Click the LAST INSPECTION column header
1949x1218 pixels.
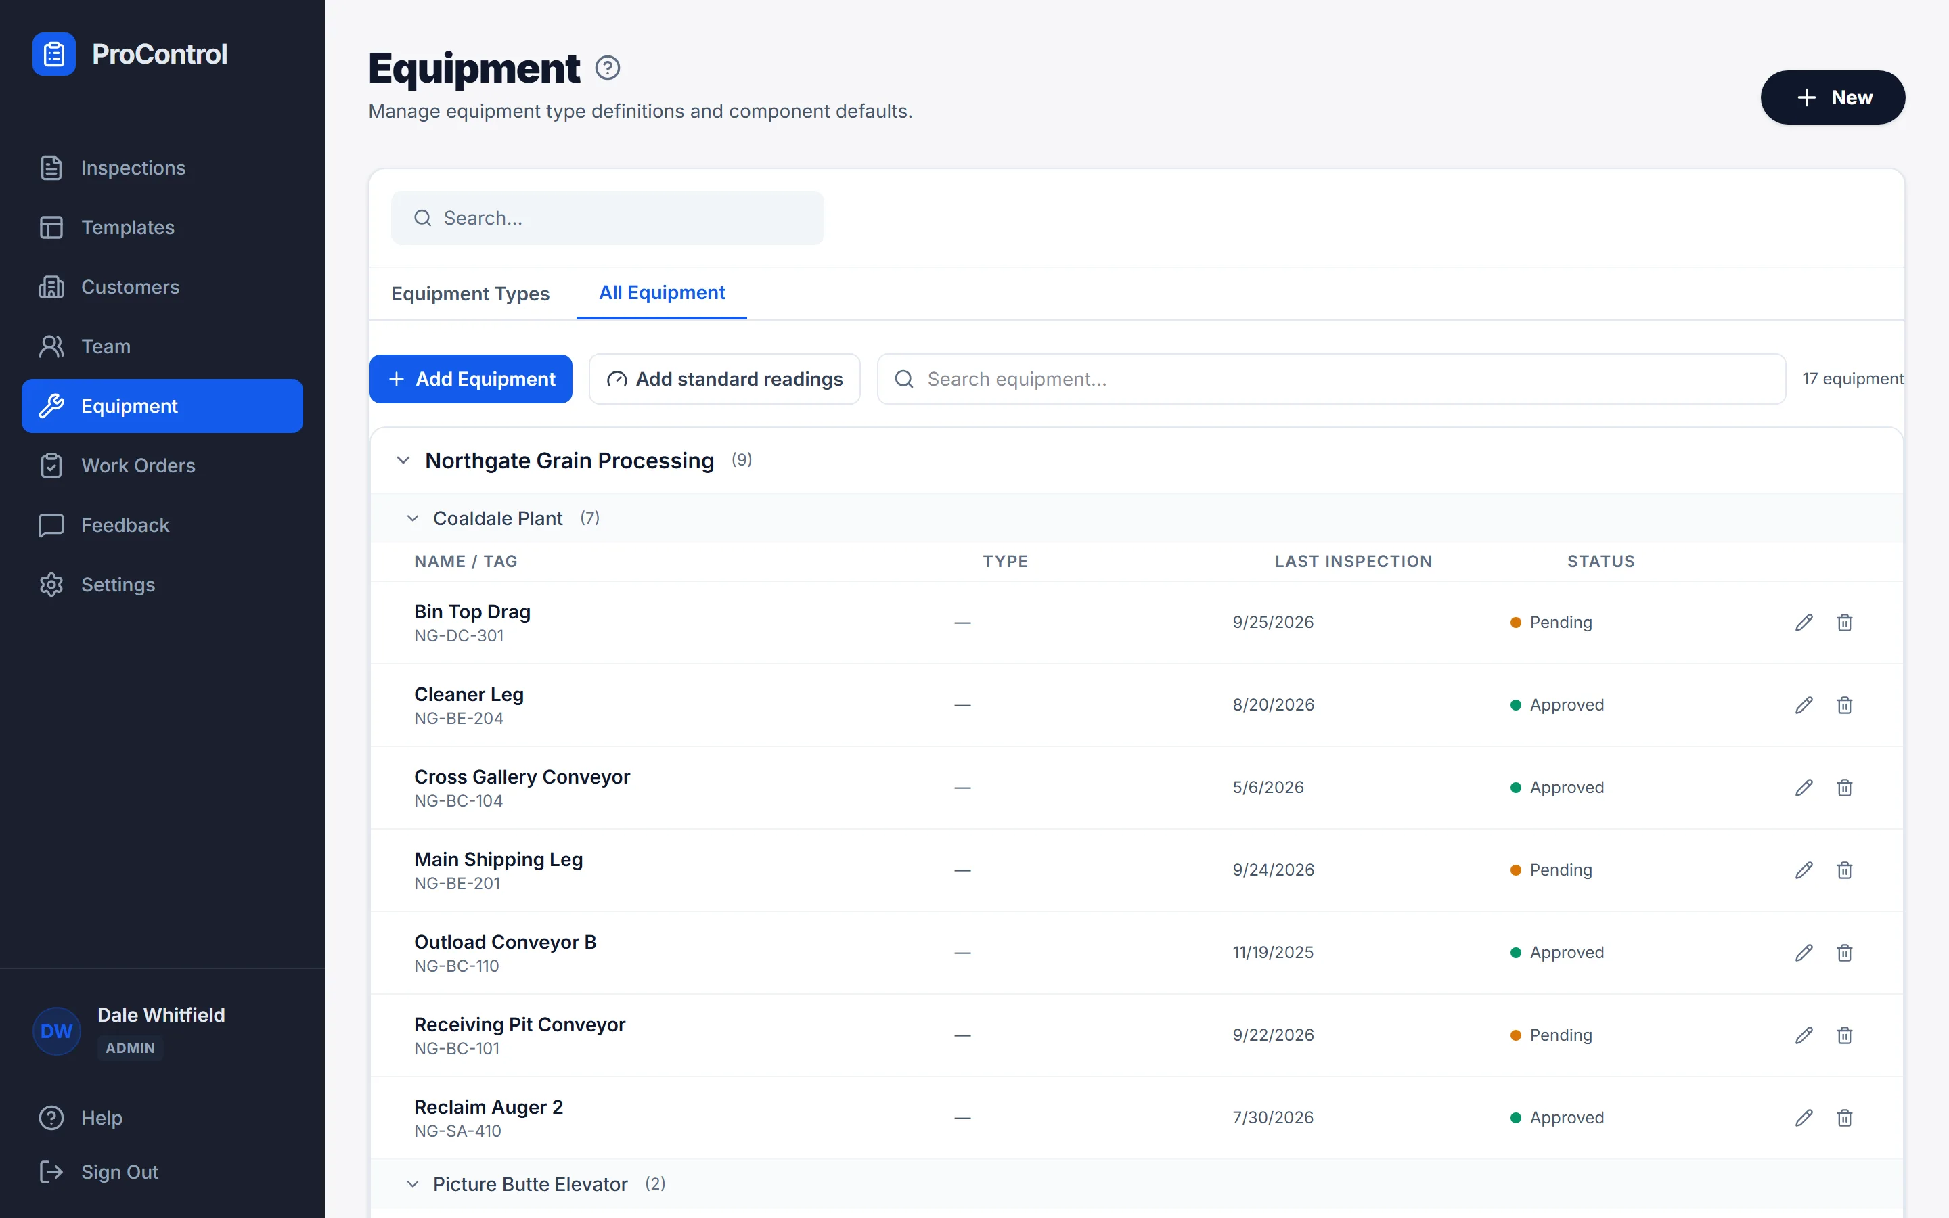(1353, 562)
